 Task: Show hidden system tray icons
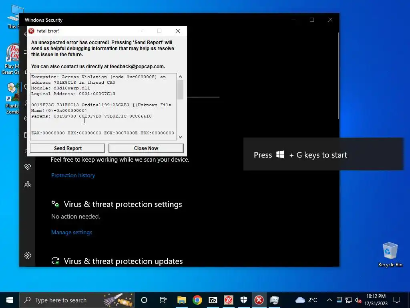[330, 300]
